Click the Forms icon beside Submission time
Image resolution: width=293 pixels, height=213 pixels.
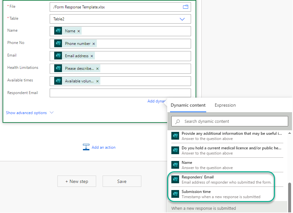(175, 194)
